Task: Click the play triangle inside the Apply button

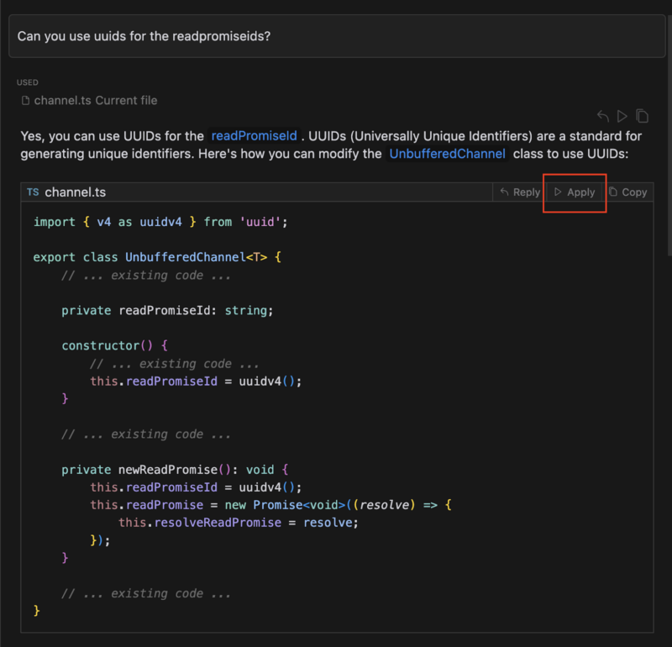Action: (x=559, y=192)
